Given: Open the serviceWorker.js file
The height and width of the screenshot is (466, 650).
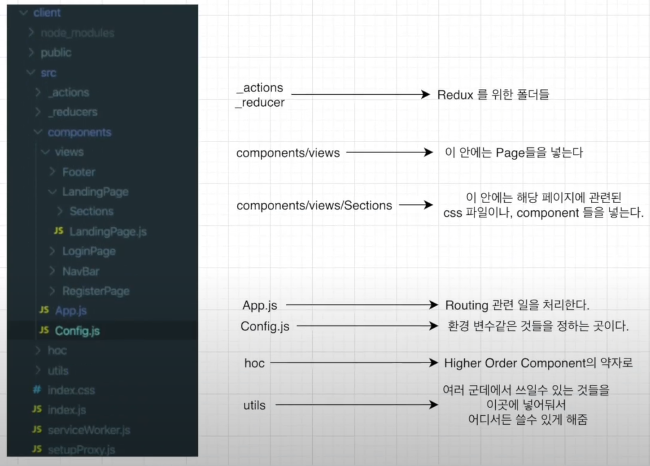Looking at the screenshot, I should pos(89,430).
